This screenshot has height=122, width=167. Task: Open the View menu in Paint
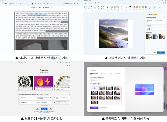[x=92, y=3]
